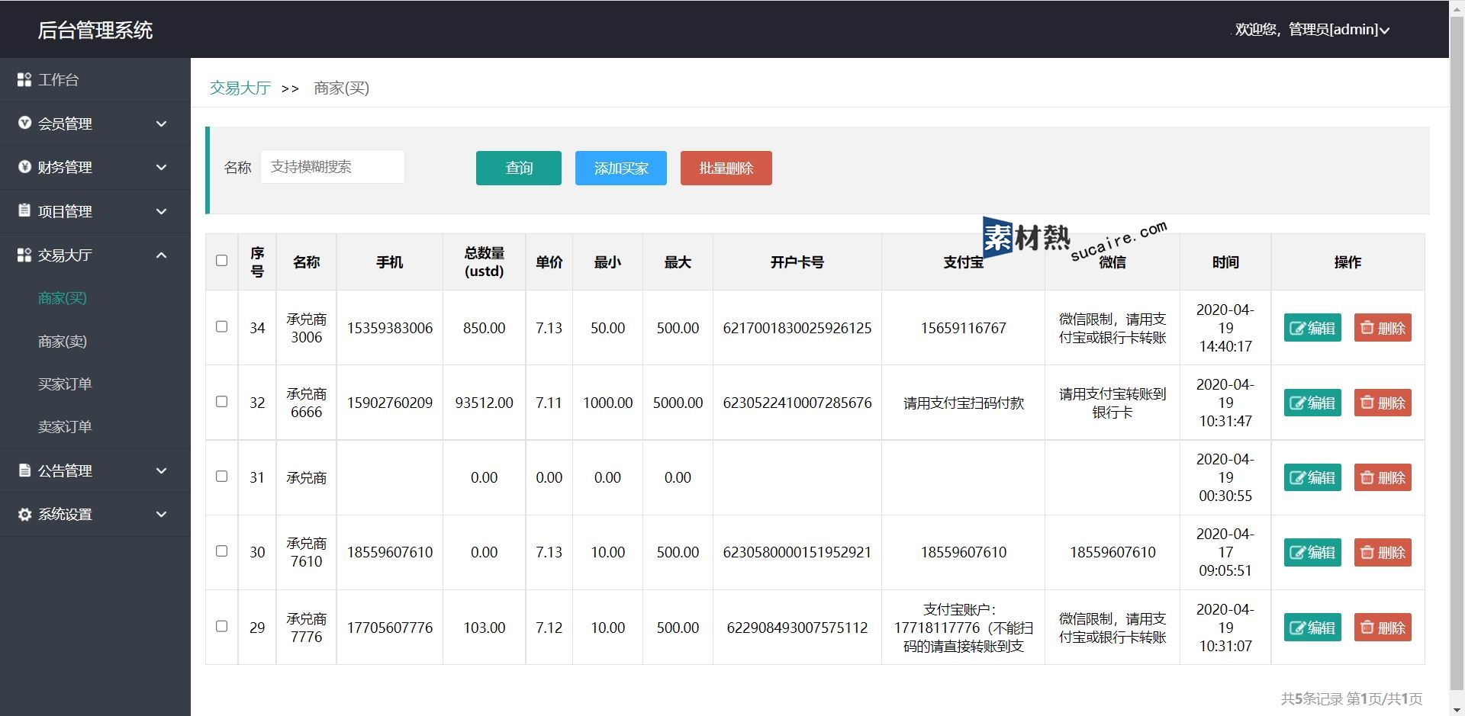
Task: Click card number 622908493007575112
Action: click(797, 628)
